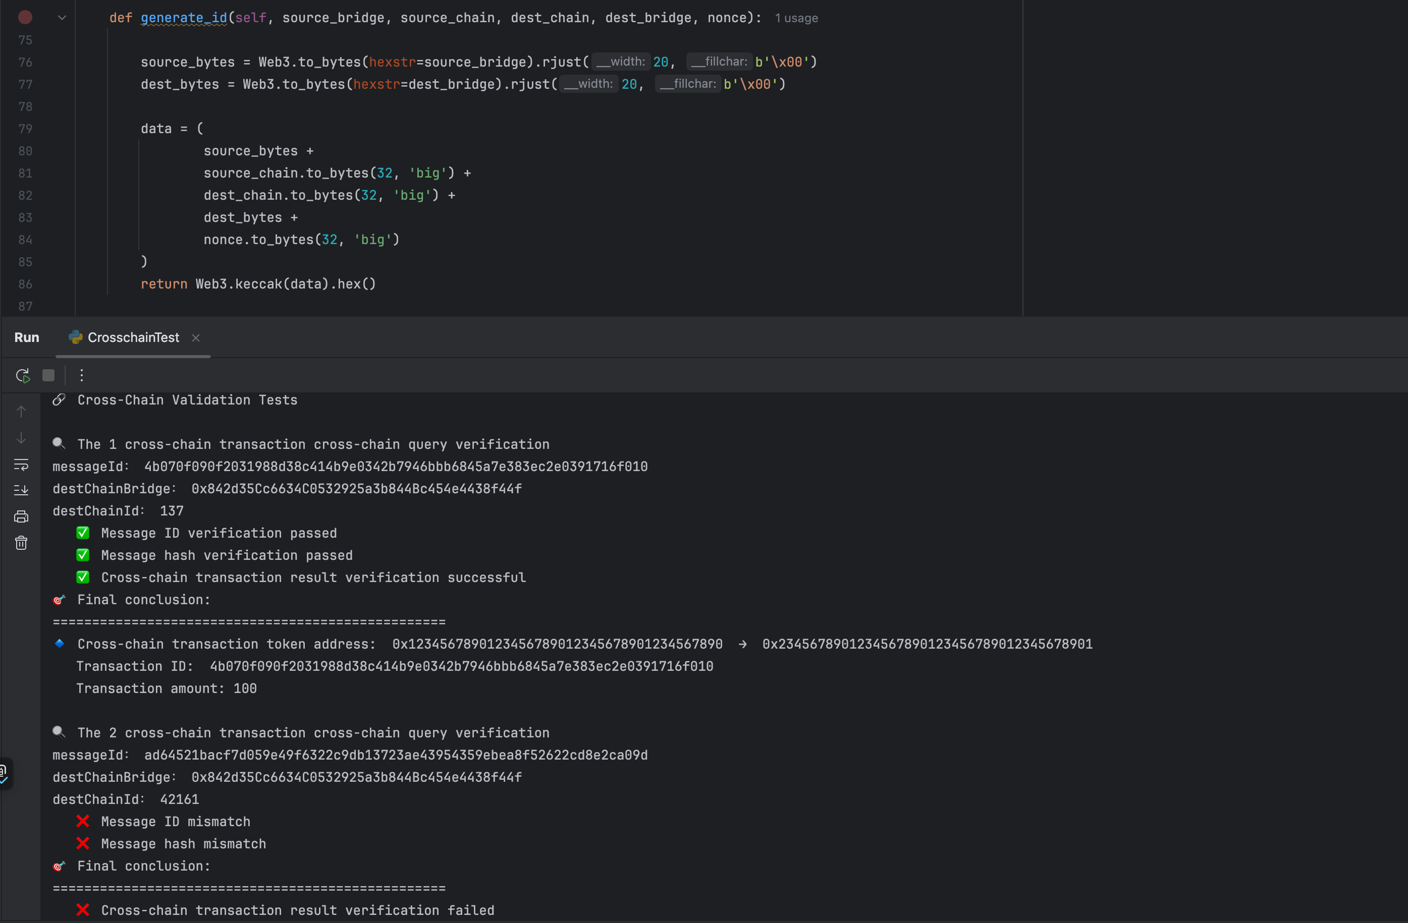Toggle soft-wrap in the console
Screen dimensions: 1408x923
tap(21, 465)
